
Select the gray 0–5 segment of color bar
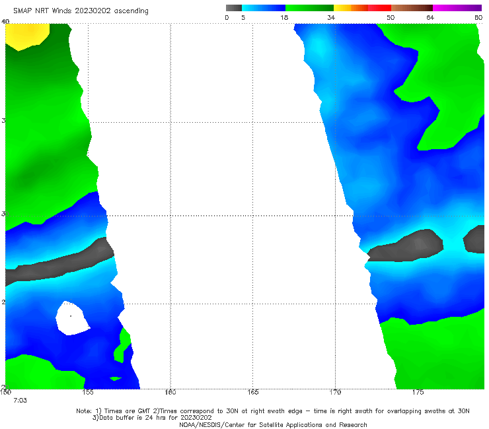click(x=233, y=8)
